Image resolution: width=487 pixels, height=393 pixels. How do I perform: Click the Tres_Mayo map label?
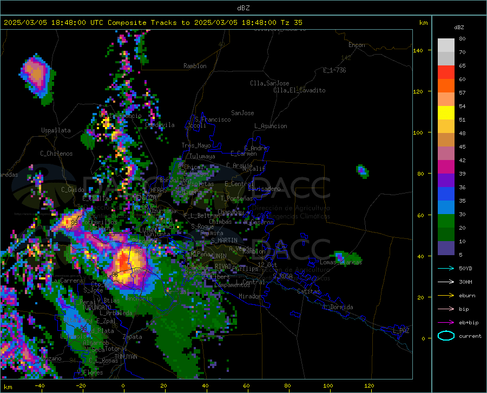tap(196, 145)
